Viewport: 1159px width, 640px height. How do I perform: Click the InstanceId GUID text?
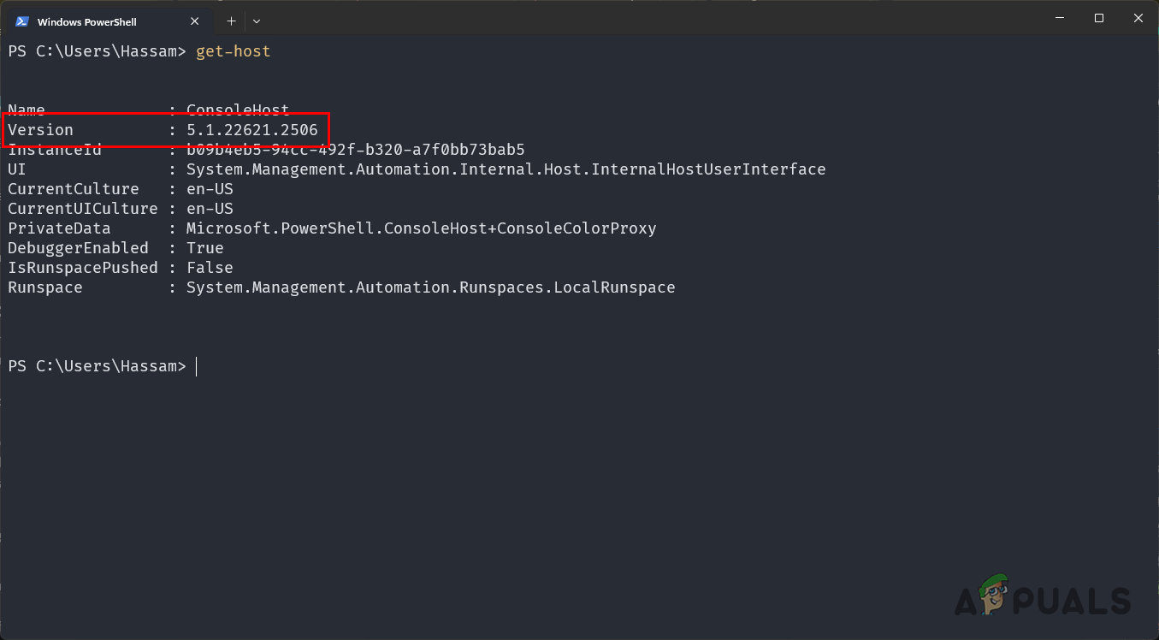click(356, 149)
